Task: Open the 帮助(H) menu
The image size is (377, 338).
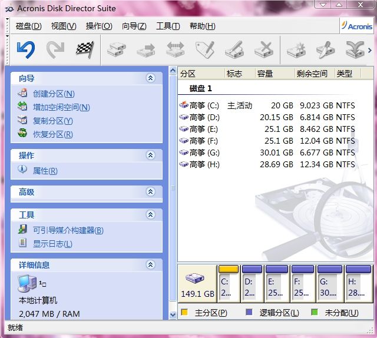Action: coord(202,26)
